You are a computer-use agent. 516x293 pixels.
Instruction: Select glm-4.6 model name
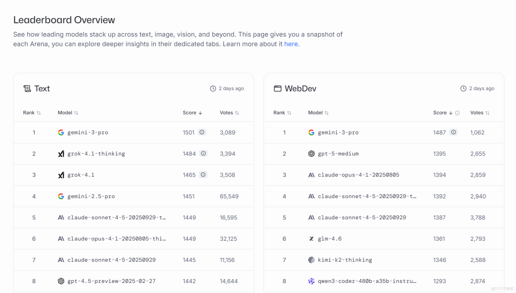tap(330, 239)
